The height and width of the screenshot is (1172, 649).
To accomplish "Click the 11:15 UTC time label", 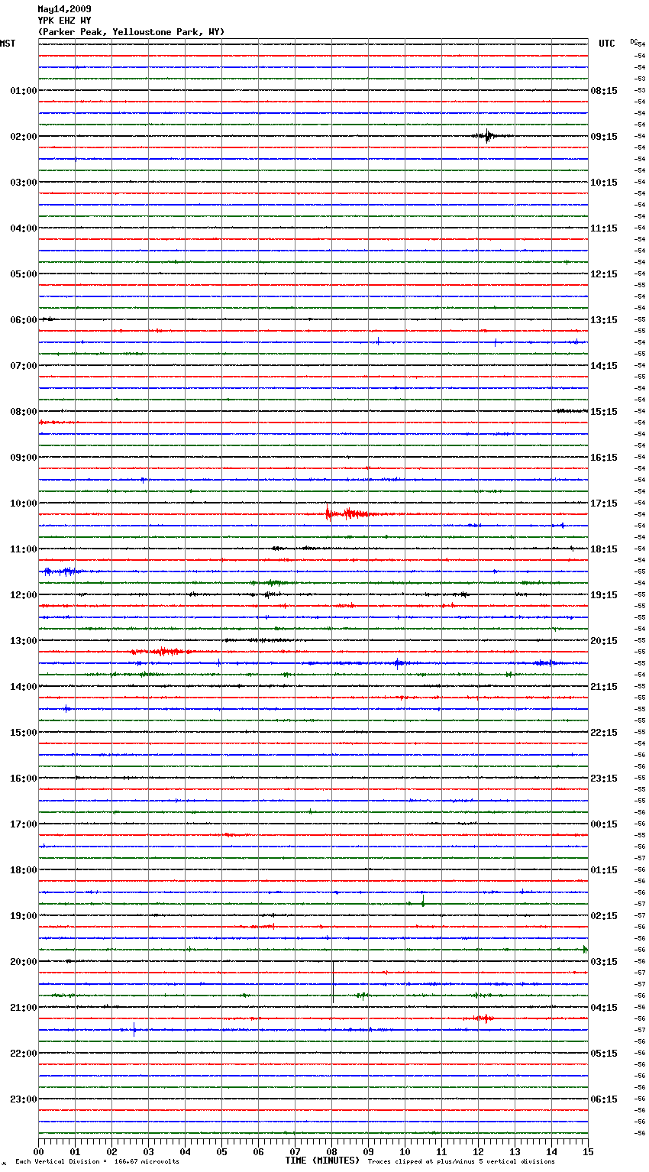I will click(604, 228).
